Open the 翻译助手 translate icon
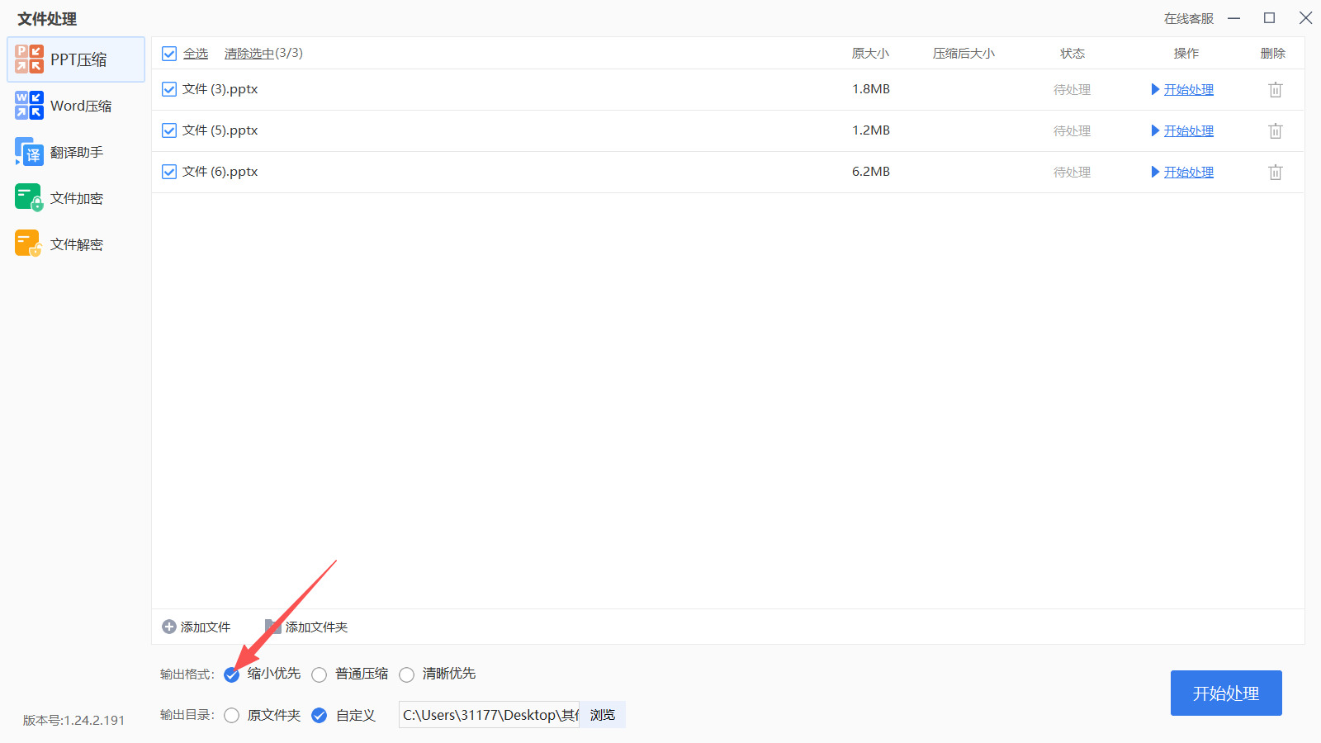The height and width of the screenshot is (743, 1321). [x=29, y=152]
